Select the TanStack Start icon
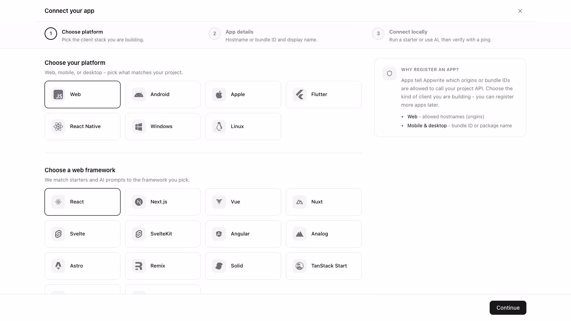 point(300,266)
